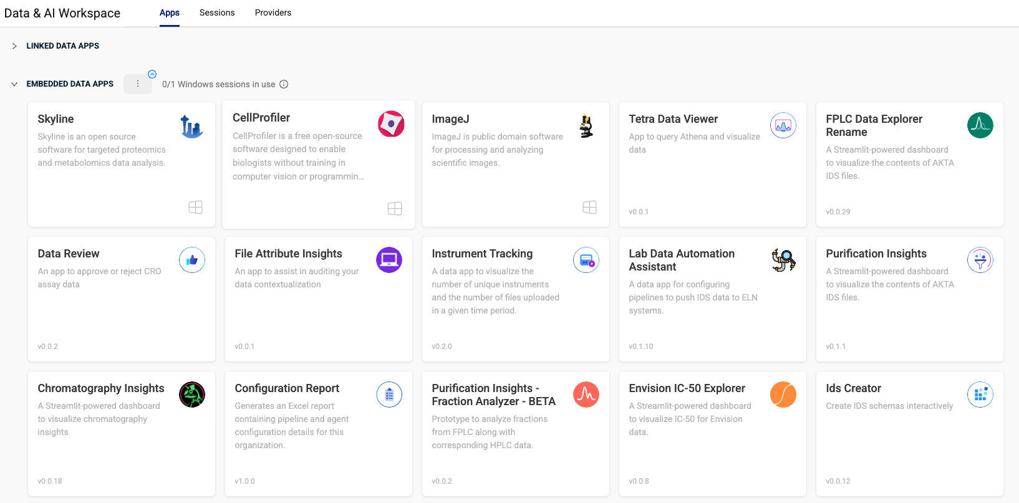The width and height of the screenshot is (1019, 503).
Task: Click the Instrument Tracking icon
Action: click(586, 260)
